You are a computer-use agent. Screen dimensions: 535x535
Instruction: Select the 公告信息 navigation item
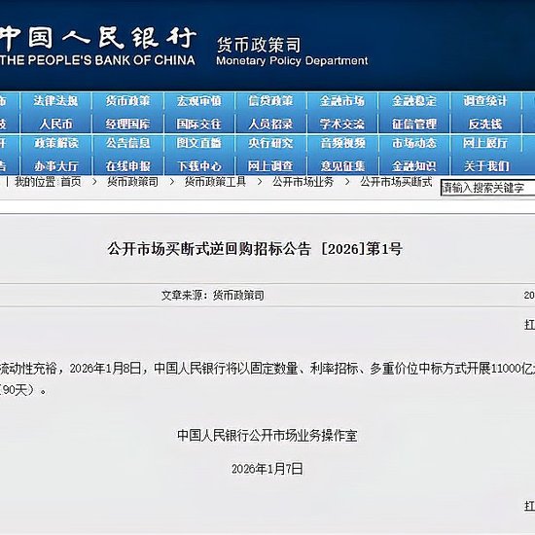pos(128,143)
